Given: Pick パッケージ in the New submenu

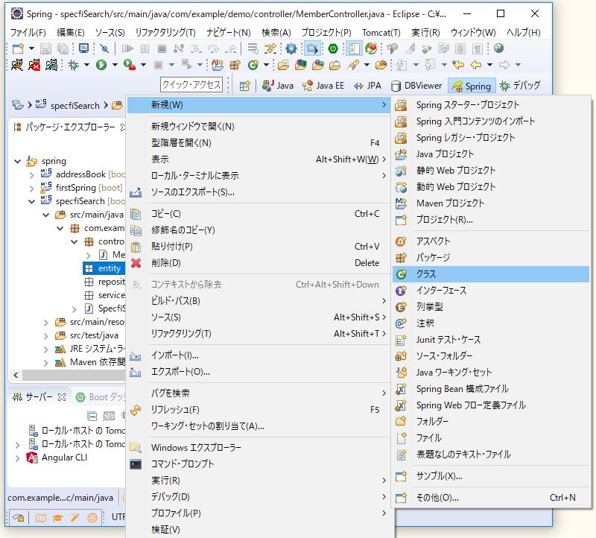Looking at the screenshot, I should [x=490, y=258].
